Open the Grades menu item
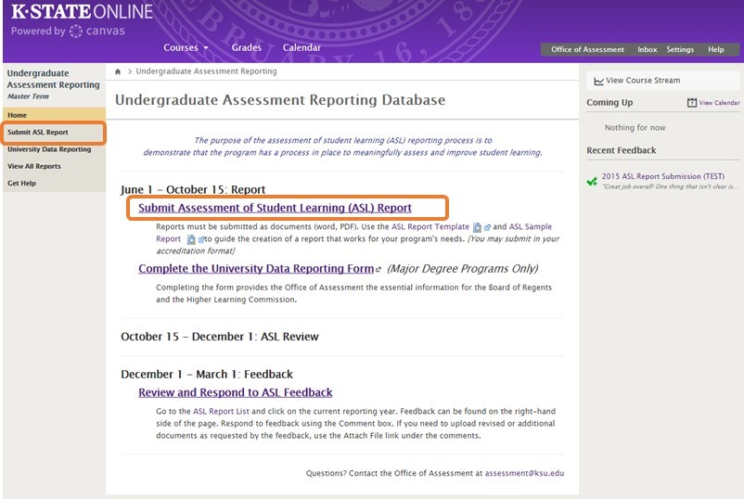This screenshot has height=499, width=744. (x=246, y=48)
